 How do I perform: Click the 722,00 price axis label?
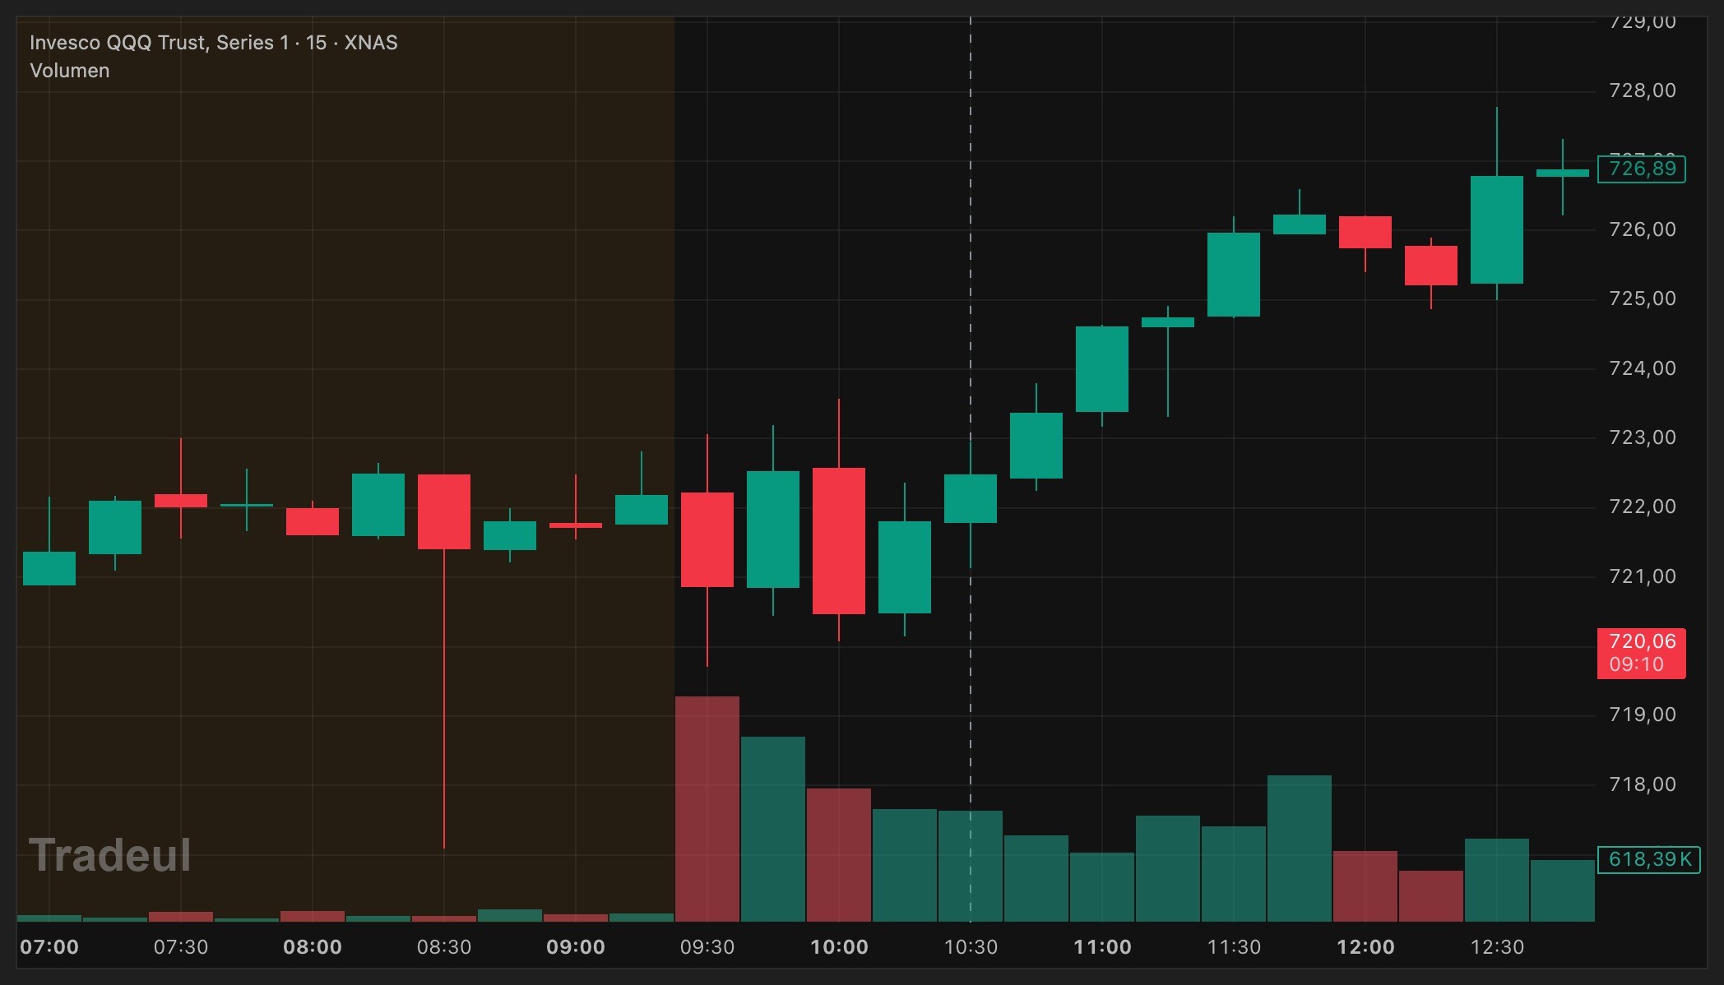click(x=1642, y=506)
